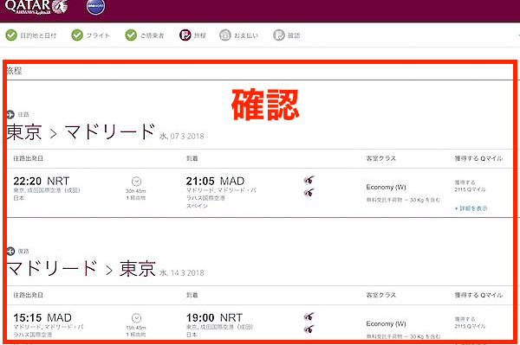
Task: Click the 東京 > マドリード heading
Action: 81,131
